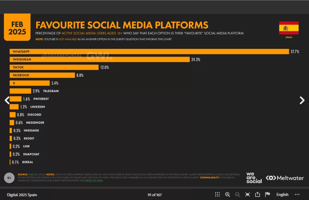309x200 pixels.
Task: Click the X bar label
Action: pyautogui.click(x=14, y=83)
